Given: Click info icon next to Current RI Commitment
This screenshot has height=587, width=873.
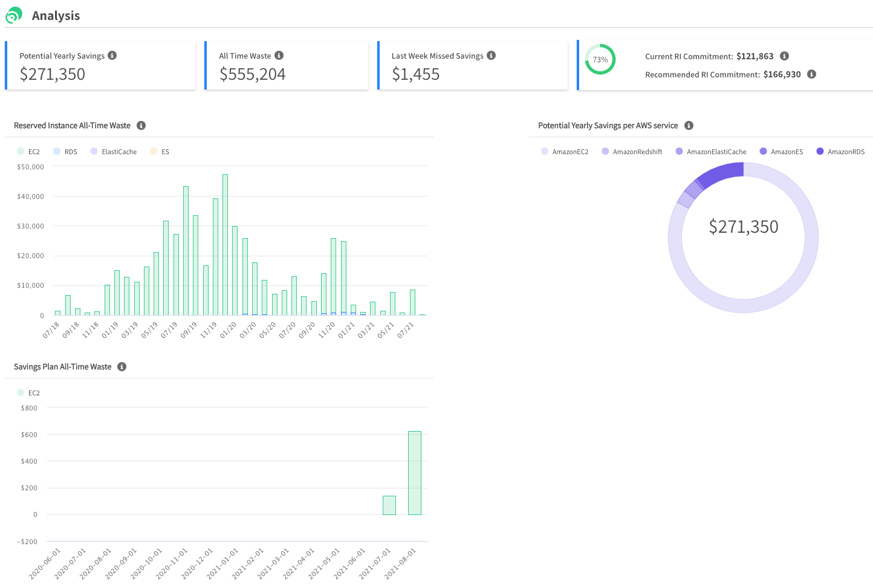Looking at the screenshot, I should pyautogui.click(x=784, y=56).
